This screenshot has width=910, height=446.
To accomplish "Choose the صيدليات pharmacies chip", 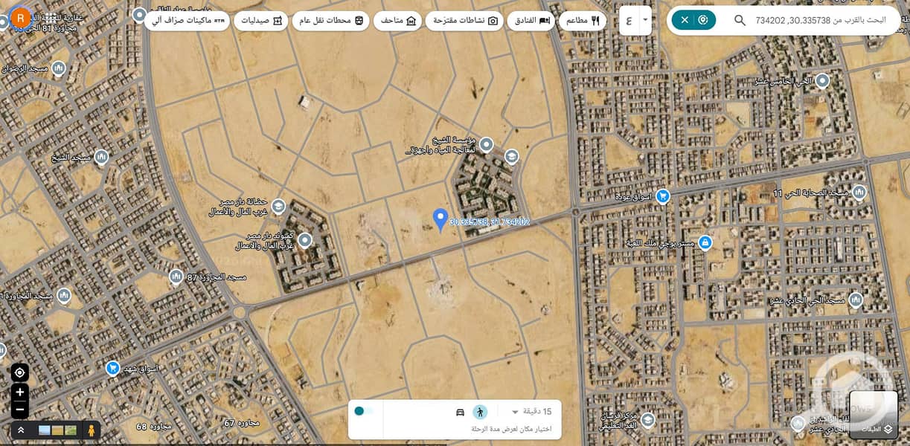I will [261, 21].
